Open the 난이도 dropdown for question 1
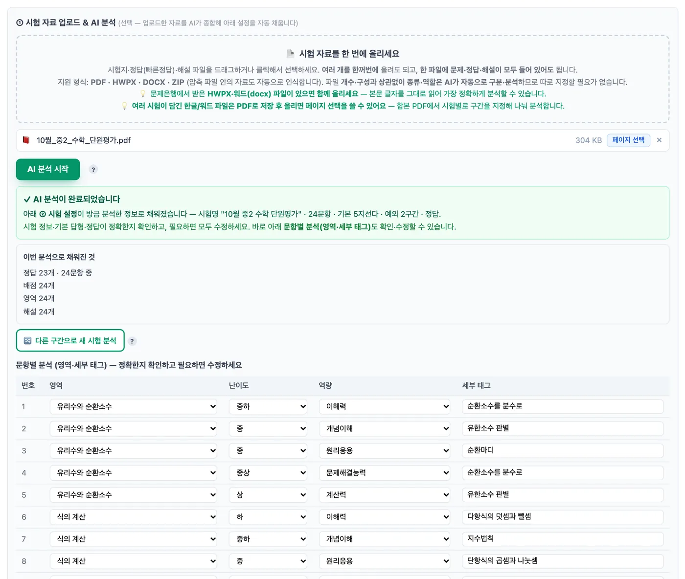The height and width of the screenshot is (579, 685). (x=268, y=406)
